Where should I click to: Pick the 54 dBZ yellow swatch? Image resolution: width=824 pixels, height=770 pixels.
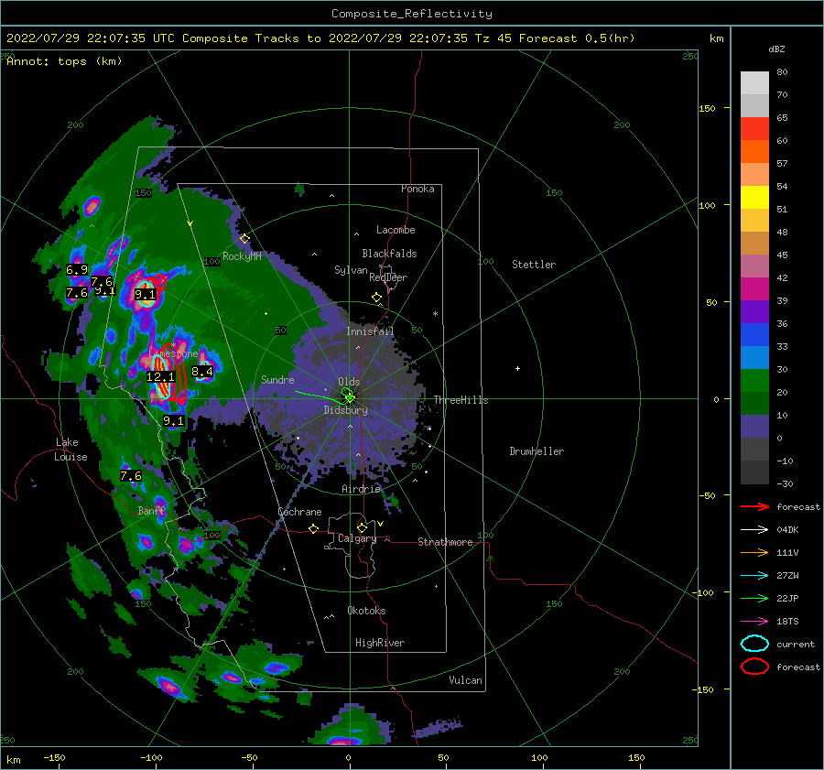(x=754, y=198)
